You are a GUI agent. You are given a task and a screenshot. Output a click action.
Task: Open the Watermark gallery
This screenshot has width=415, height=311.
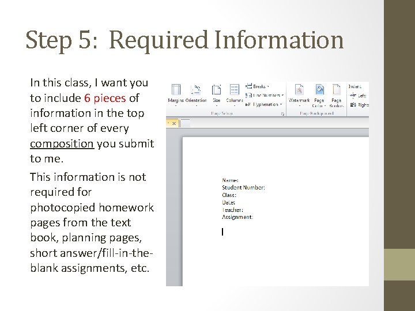point(299,95)
